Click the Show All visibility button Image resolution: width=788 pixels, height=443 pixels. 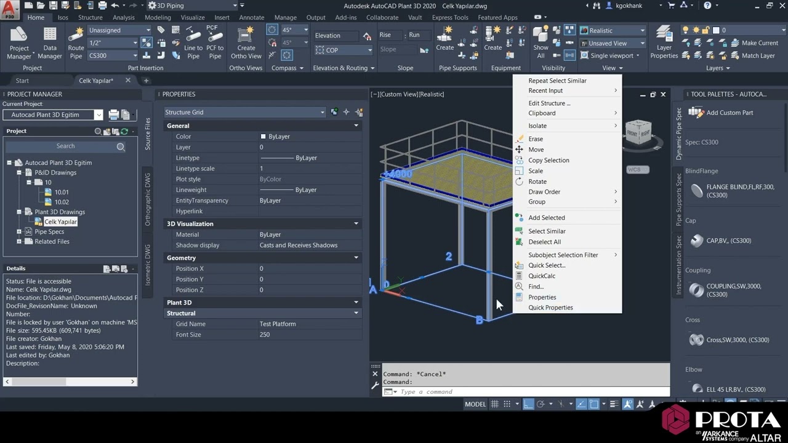pos(541,43)
